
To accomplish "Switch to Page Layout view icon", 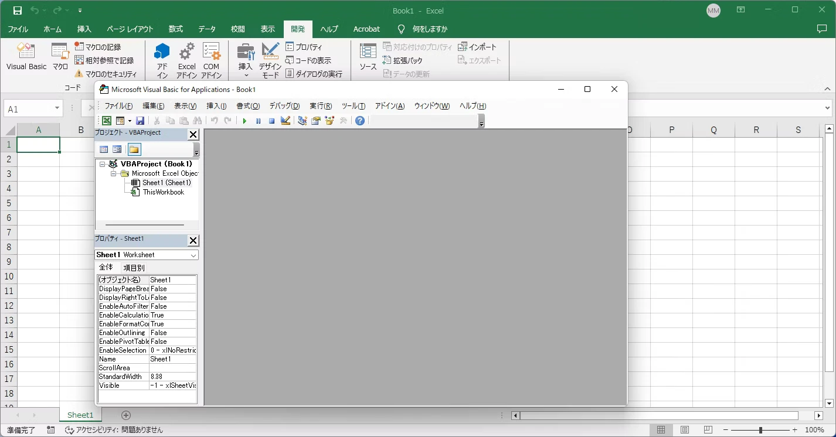I will pyautogui.click(x=685, y=430).
